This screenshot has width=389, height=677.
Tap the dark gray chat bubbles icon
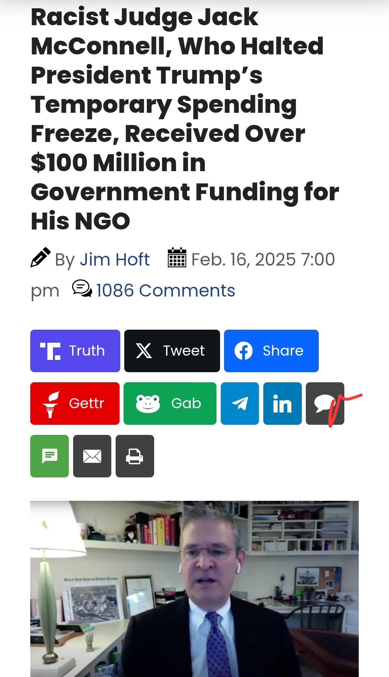[x=325, y=403]
